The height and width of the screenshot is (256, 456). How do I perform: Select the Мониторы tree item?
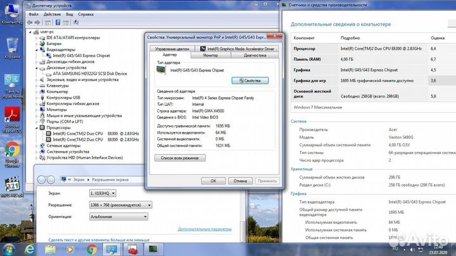coord(57,110)
